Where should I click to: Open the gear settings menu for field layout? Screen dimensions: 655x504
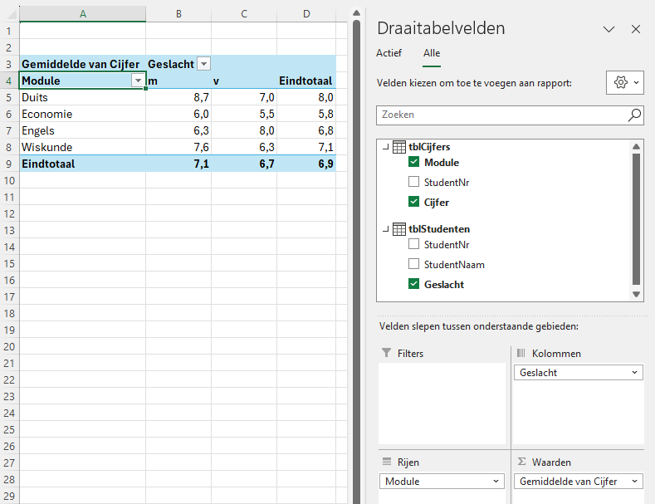point(625,83)
